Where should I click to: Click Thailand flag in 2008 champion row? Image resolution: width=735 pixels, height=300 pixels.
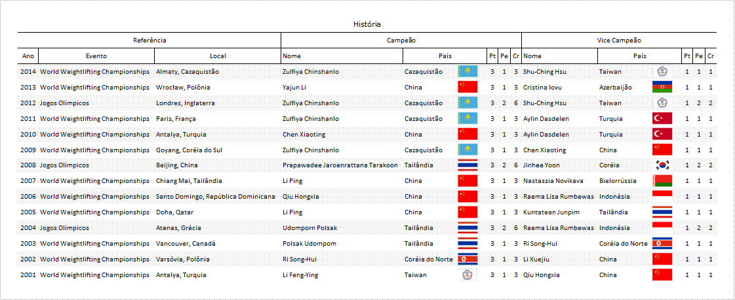click(467, 165)
